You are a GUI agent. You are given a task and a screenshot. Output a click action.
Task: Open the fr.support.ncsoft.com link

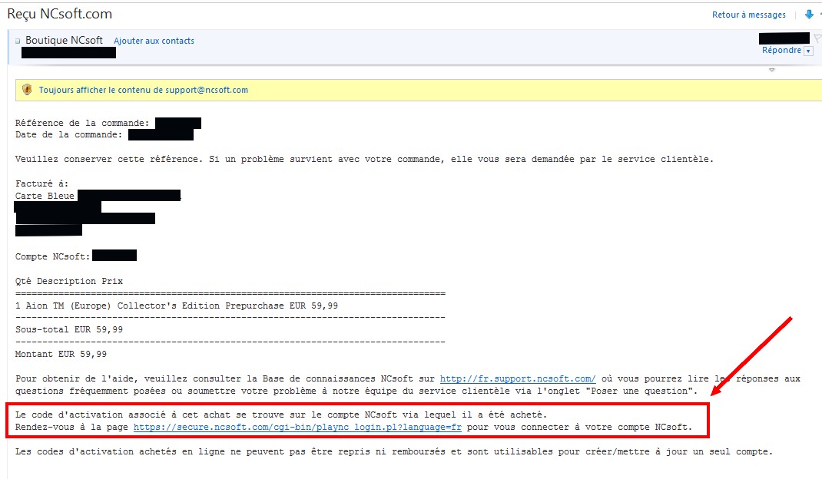tap(518, 379)
